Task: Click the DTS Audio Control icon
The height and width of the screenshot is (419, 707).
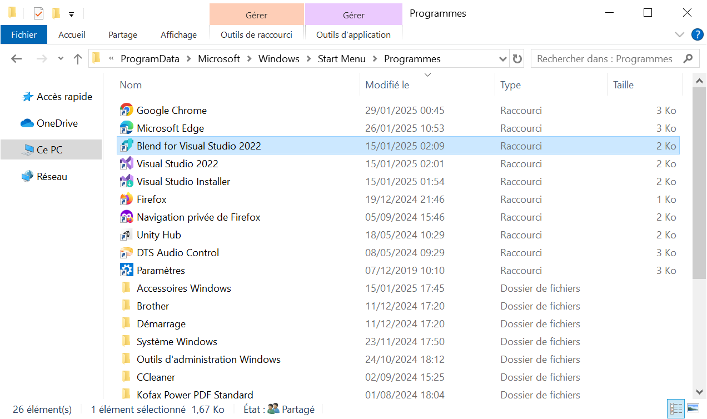Action: pyautogui.click(x=127, y=252)
